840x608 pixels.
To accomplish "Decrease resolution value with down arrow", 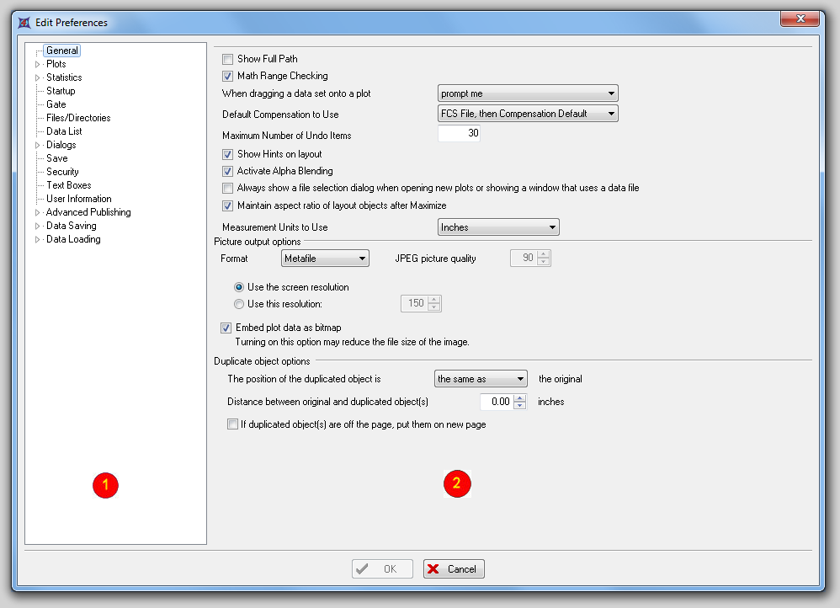I will tap(434, 307).
